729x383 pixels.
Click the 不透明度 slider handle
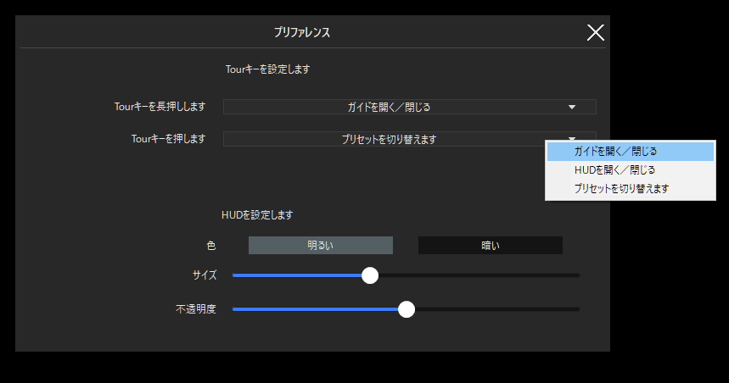407,309
